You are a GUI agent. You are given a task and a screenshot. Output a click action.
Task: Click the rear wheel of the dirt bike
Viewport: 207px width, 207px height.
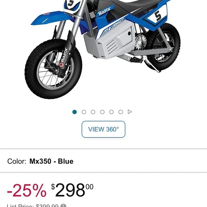163,47
